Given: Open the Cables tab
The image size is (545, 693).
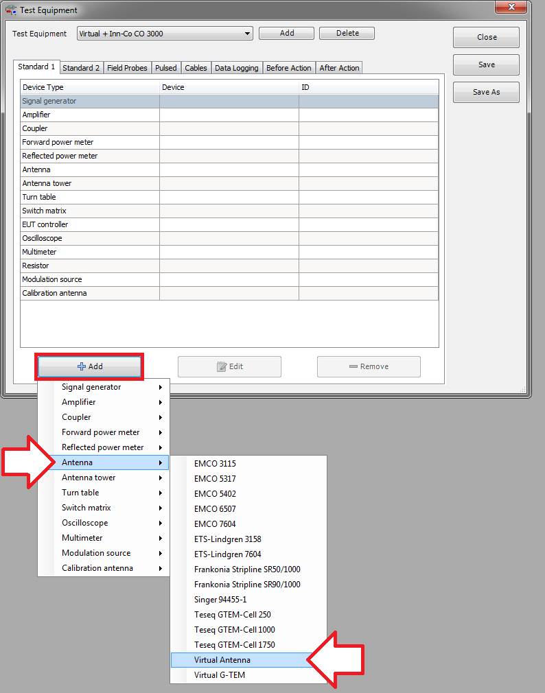Looking at the screenshot, I should 196,68.
